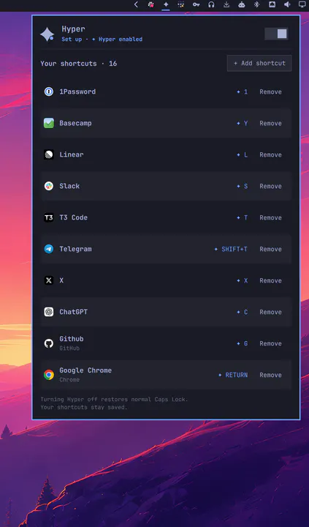Select the Linear shortcut name
This screenshot has width=309, height=527.
tap(72, 154)
